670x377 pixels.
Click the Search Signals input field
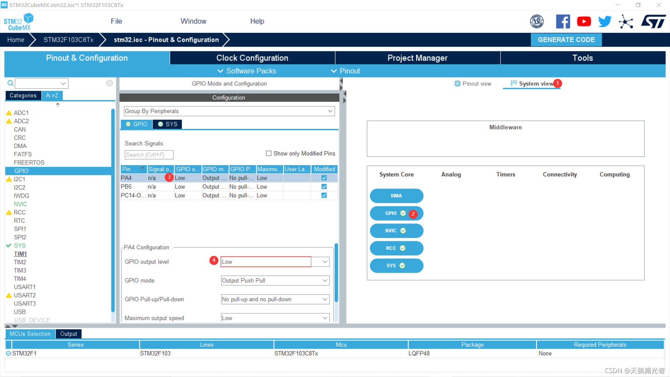tap(149, 155)
